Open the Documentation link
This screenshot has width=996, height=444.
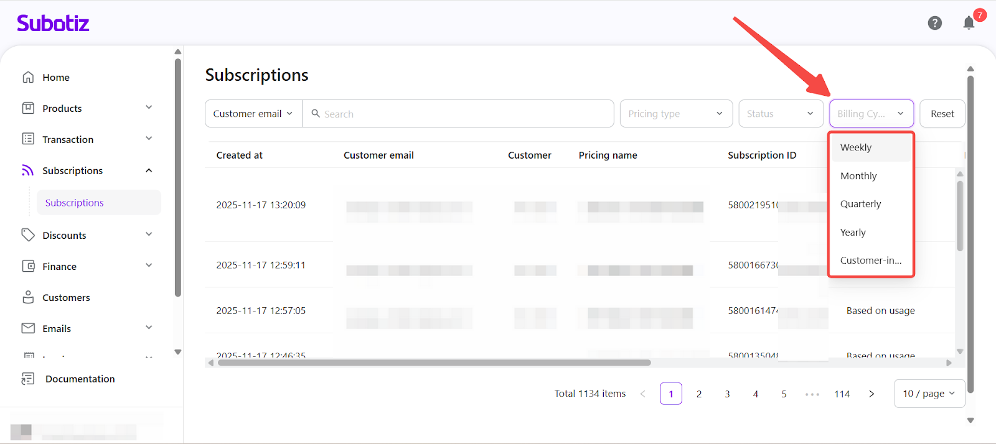click(80, 379)
